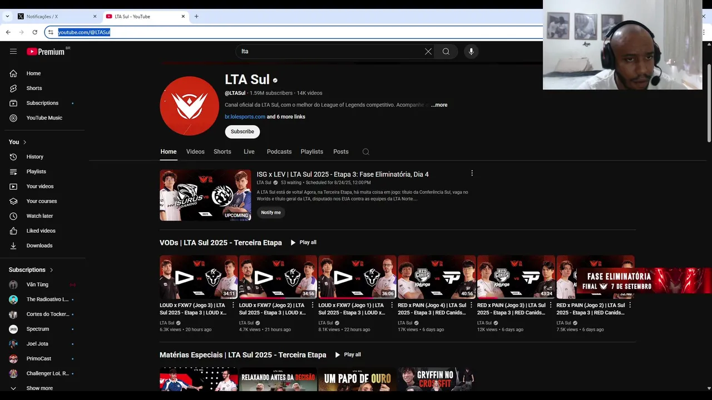Reload the page in browser
Image resolution: width=712 pixels, height=400 pixels.
(x=34, y=32)
